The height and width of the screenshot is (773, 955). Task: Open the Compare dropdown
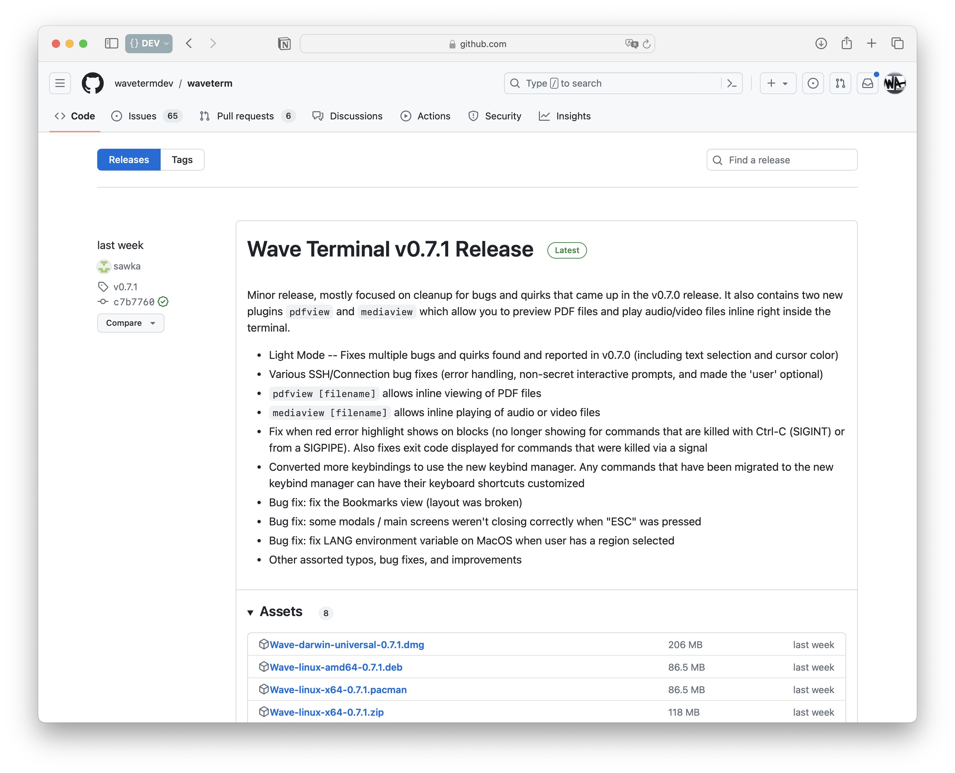[x=130, y=323]
